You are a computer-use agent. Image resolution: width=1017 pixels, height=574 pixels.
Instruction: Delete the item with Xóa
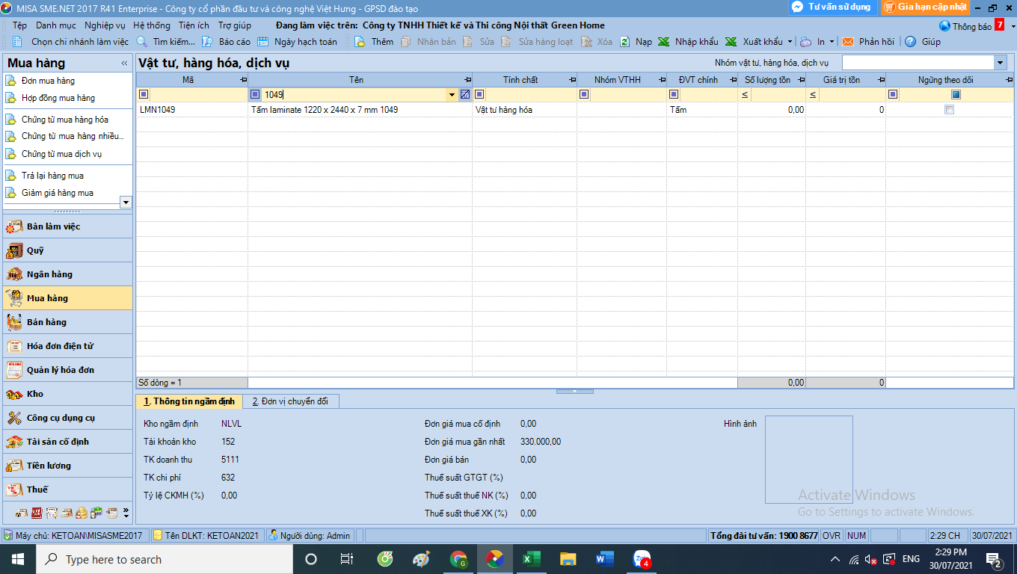(x=597, y=42)
